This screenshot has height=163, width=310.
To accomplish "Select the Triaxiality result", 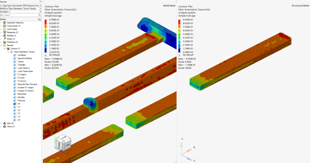I will pos(22,65).
